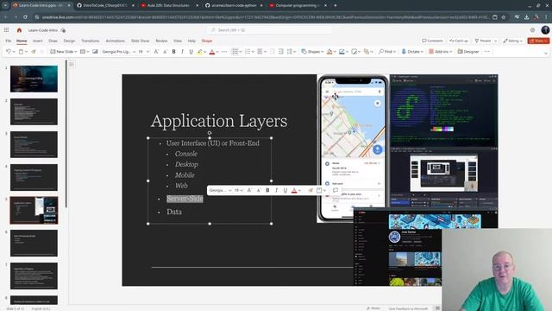Expand the Shapes dropdown
Viewport: 552px width, 311px height.
(x=322, y=52)
